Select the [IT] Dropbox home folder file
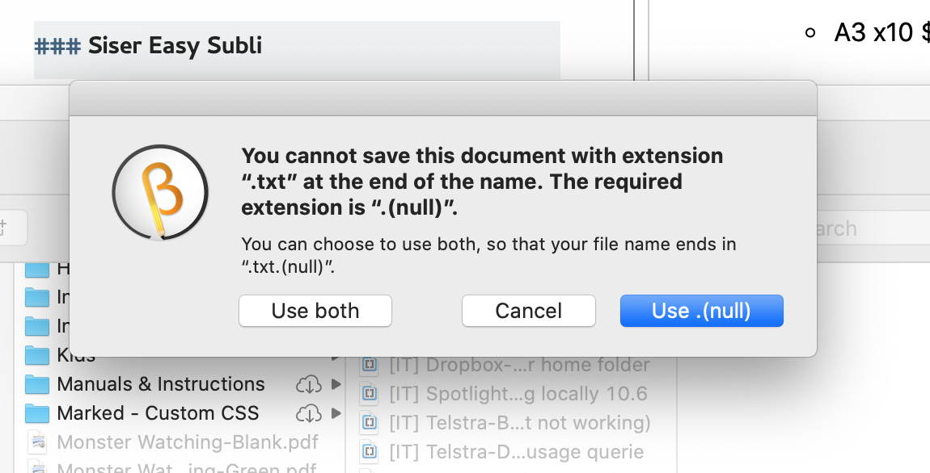Viewport: 930px width, 473px height. tap(519, 365)
